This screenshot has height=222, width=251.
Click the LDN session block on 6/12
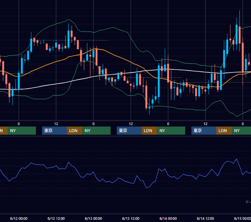point(75,131)
